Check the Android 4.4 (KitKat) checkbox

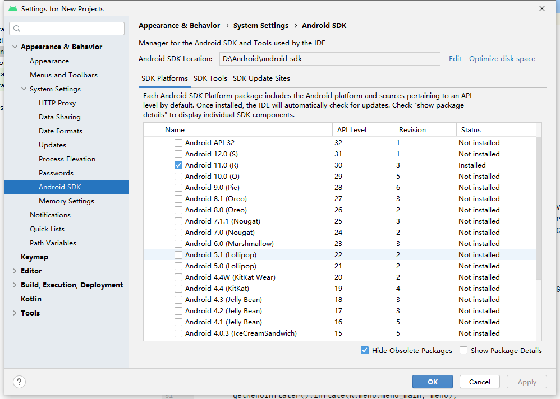click(178, 289)
